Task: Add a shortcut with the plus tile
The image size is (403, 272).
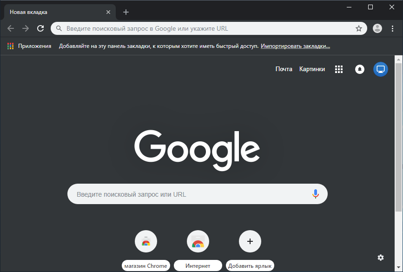Action: tap(250, 241)
